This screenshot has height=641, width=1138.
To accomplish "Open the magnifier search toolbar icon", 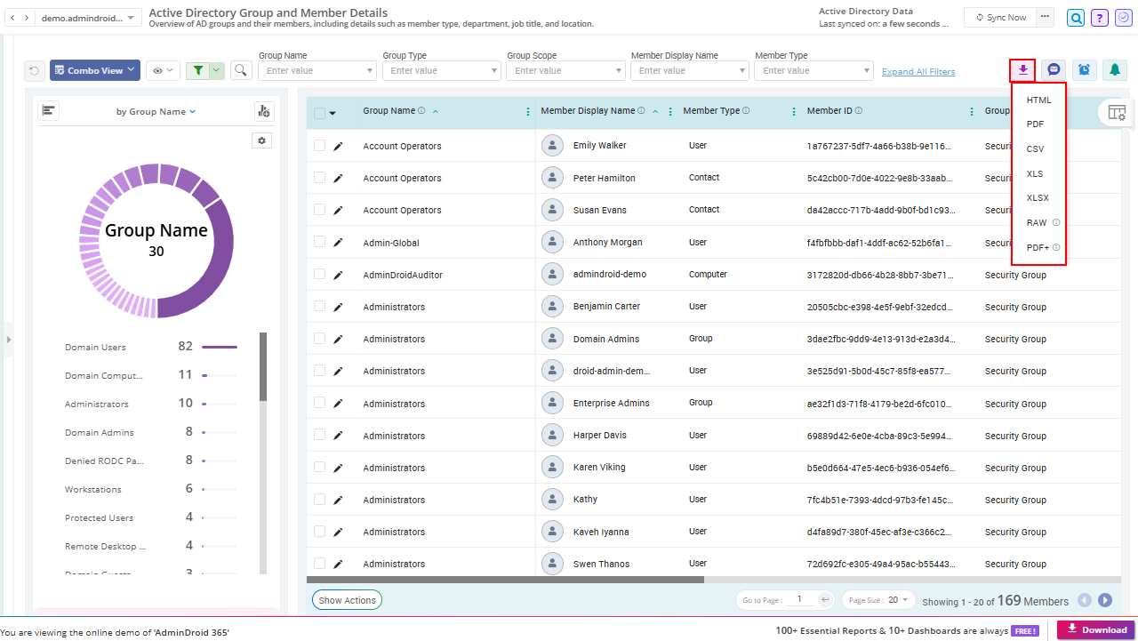I will click(x=240, y=70).
